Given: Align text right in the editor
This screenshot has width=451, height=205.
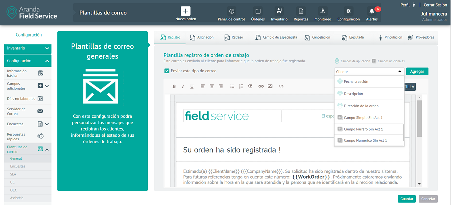Looking at the screenshot, I should point(221,86).
